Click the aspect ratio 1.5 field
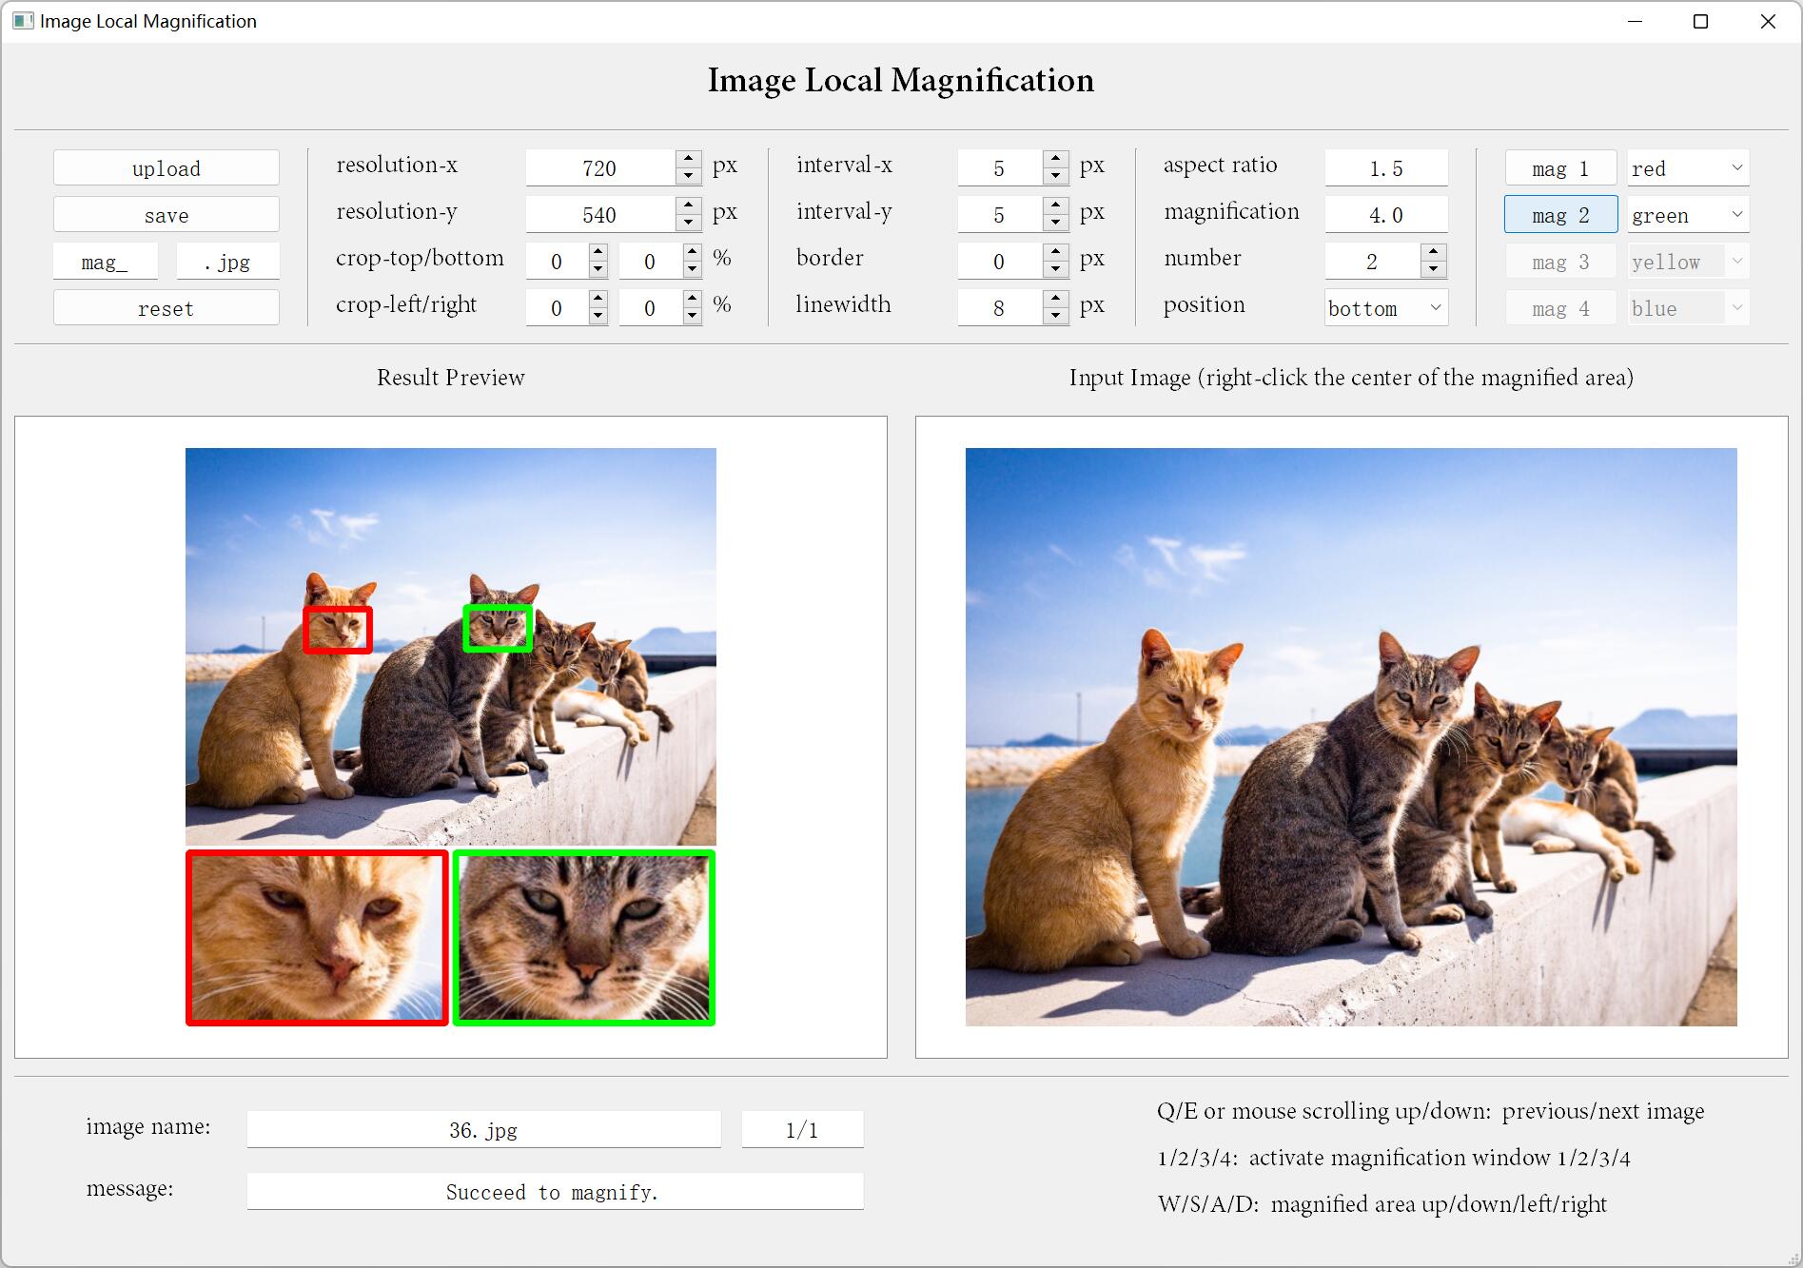1803x1268 pixels. click(1386, 168)
